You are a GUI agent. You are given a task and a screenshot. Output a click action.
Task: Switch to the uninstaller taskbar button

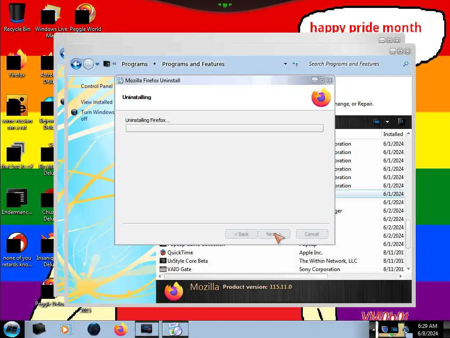(x=175, y=329)
